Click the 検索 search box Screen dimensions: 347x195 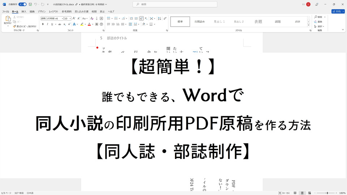(x=175, y=4)
